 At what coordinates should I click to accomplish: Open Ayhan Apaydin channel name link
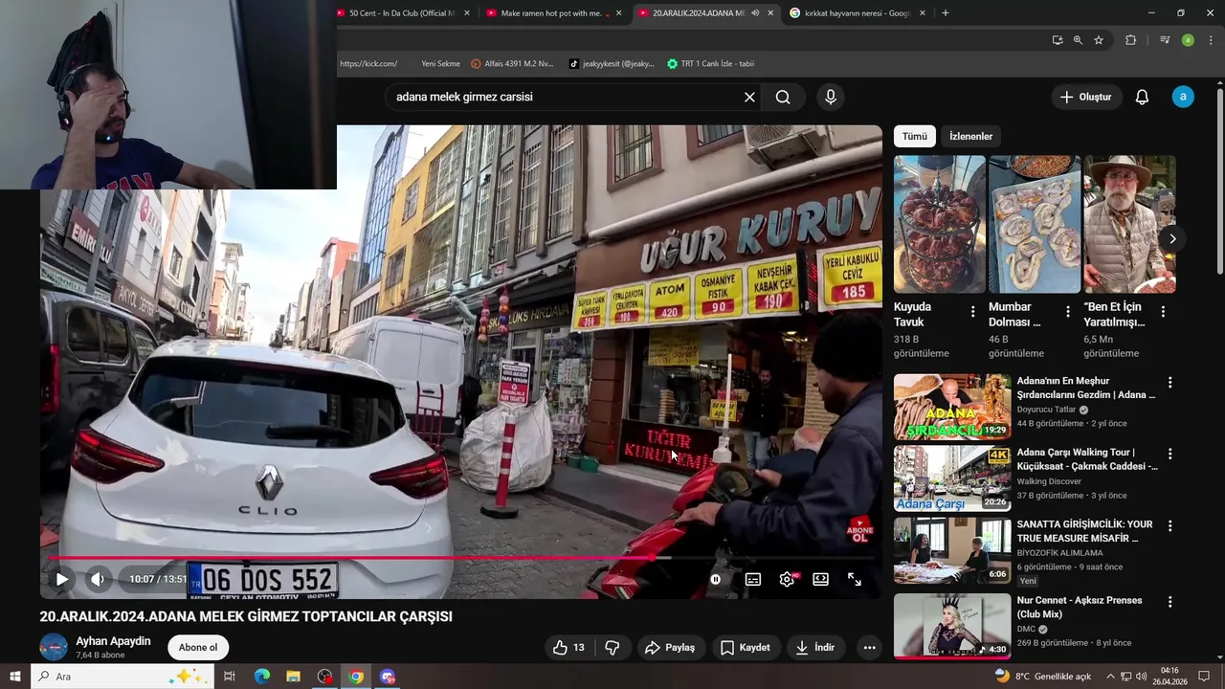[113, 641]
